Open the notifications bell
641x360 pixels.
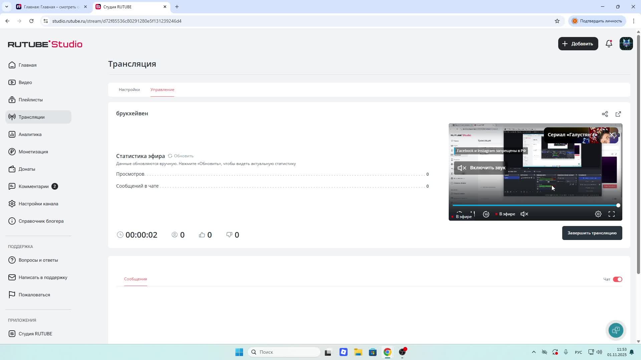(609, 44)
